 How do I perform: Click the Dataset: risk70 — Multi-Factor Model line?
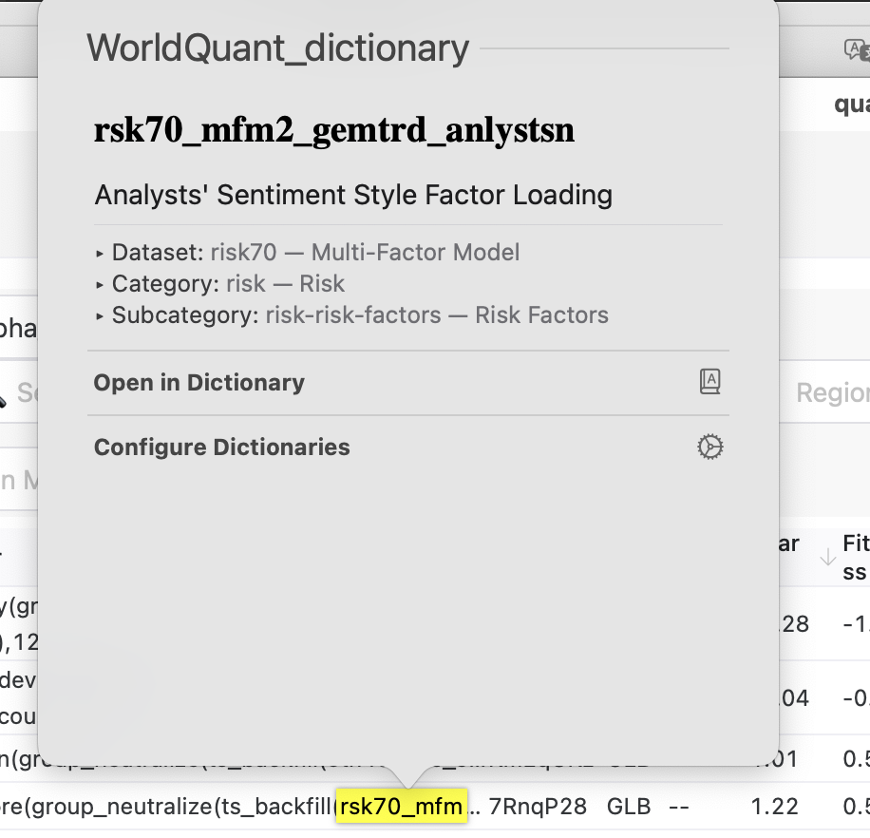(315, 253)
